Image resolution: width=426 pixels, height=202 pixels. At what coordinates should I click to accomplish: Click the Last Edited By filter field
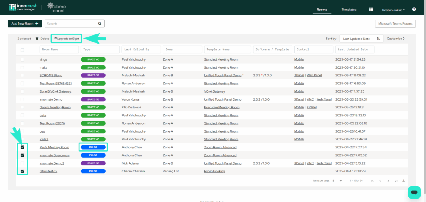(141, 49)
